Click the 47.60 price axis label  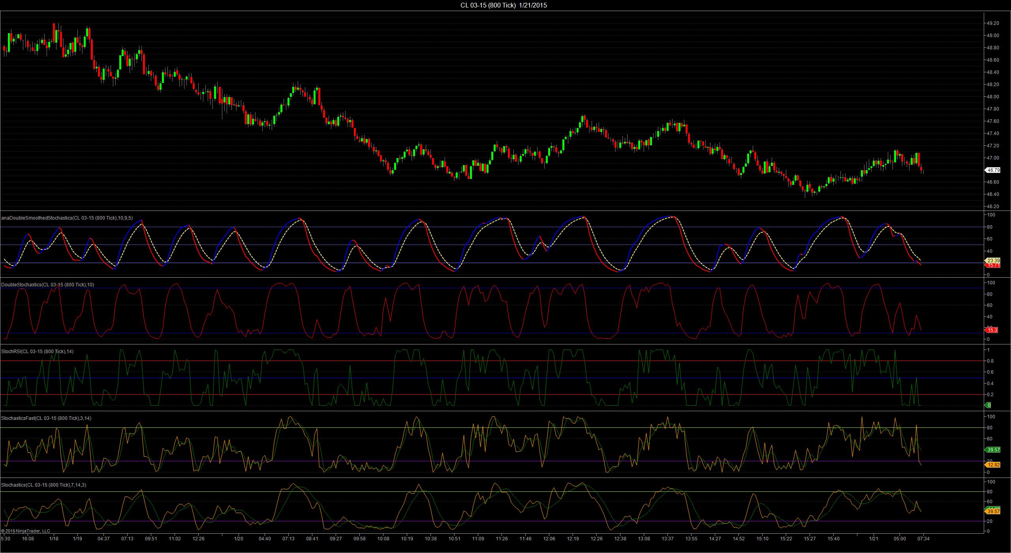click(x=993, y=121)
